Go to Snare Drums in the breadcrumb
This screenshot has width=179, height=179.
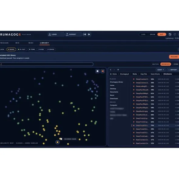click(x=155, y=74)
